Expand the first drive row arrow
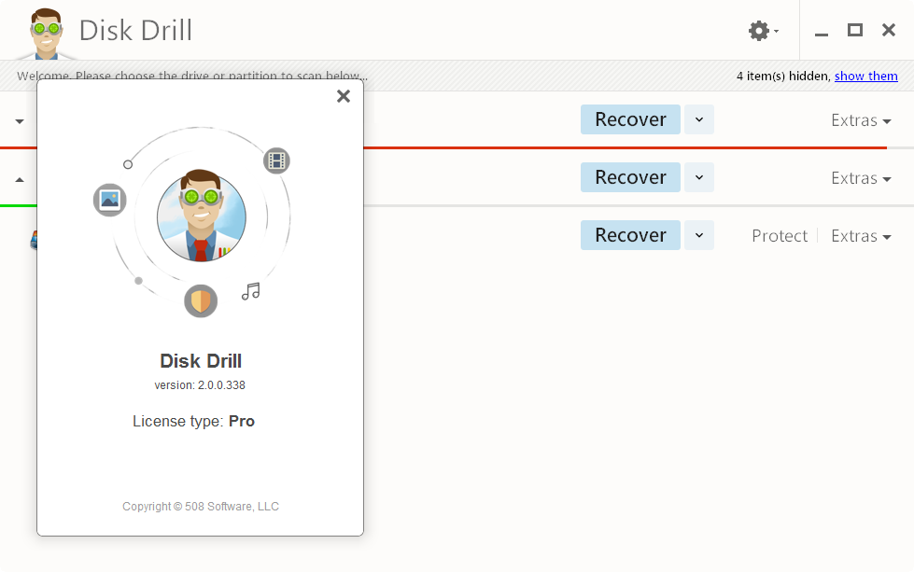The height and width of the screenshot is (572, 914). [20, 121]
